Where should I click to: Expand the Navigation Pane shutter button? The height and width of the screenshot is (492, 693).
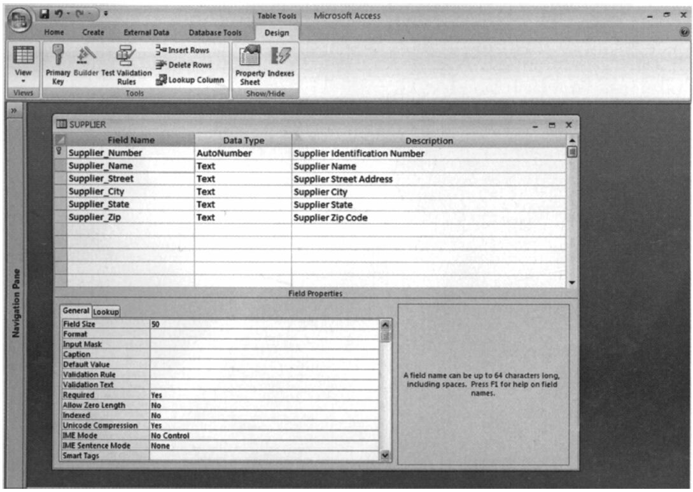14,110
